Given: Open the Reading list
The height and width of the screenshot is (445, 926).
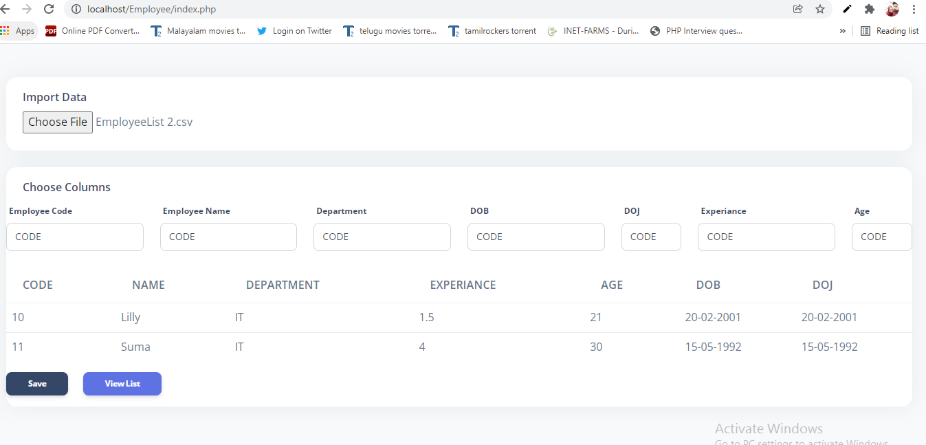Looking at the screenshot, I should click(890, 31).
